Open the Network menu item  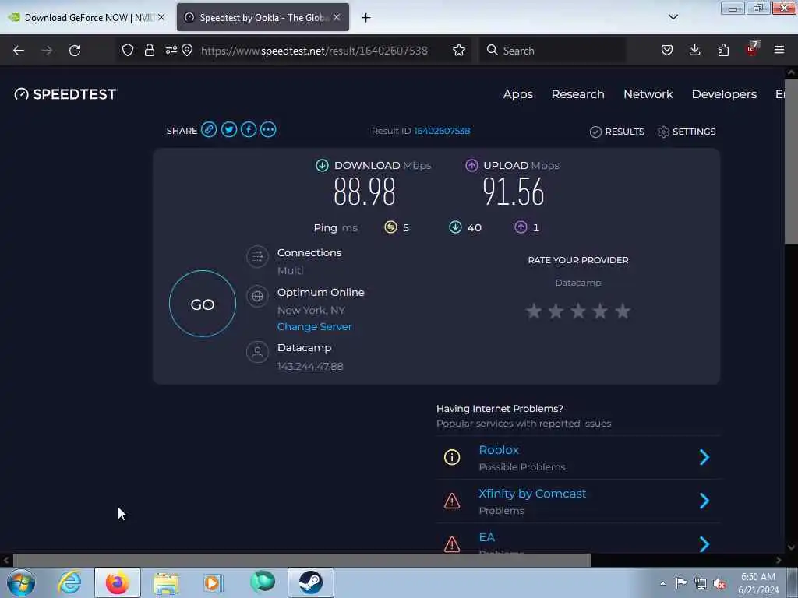[x=648, y=94]
